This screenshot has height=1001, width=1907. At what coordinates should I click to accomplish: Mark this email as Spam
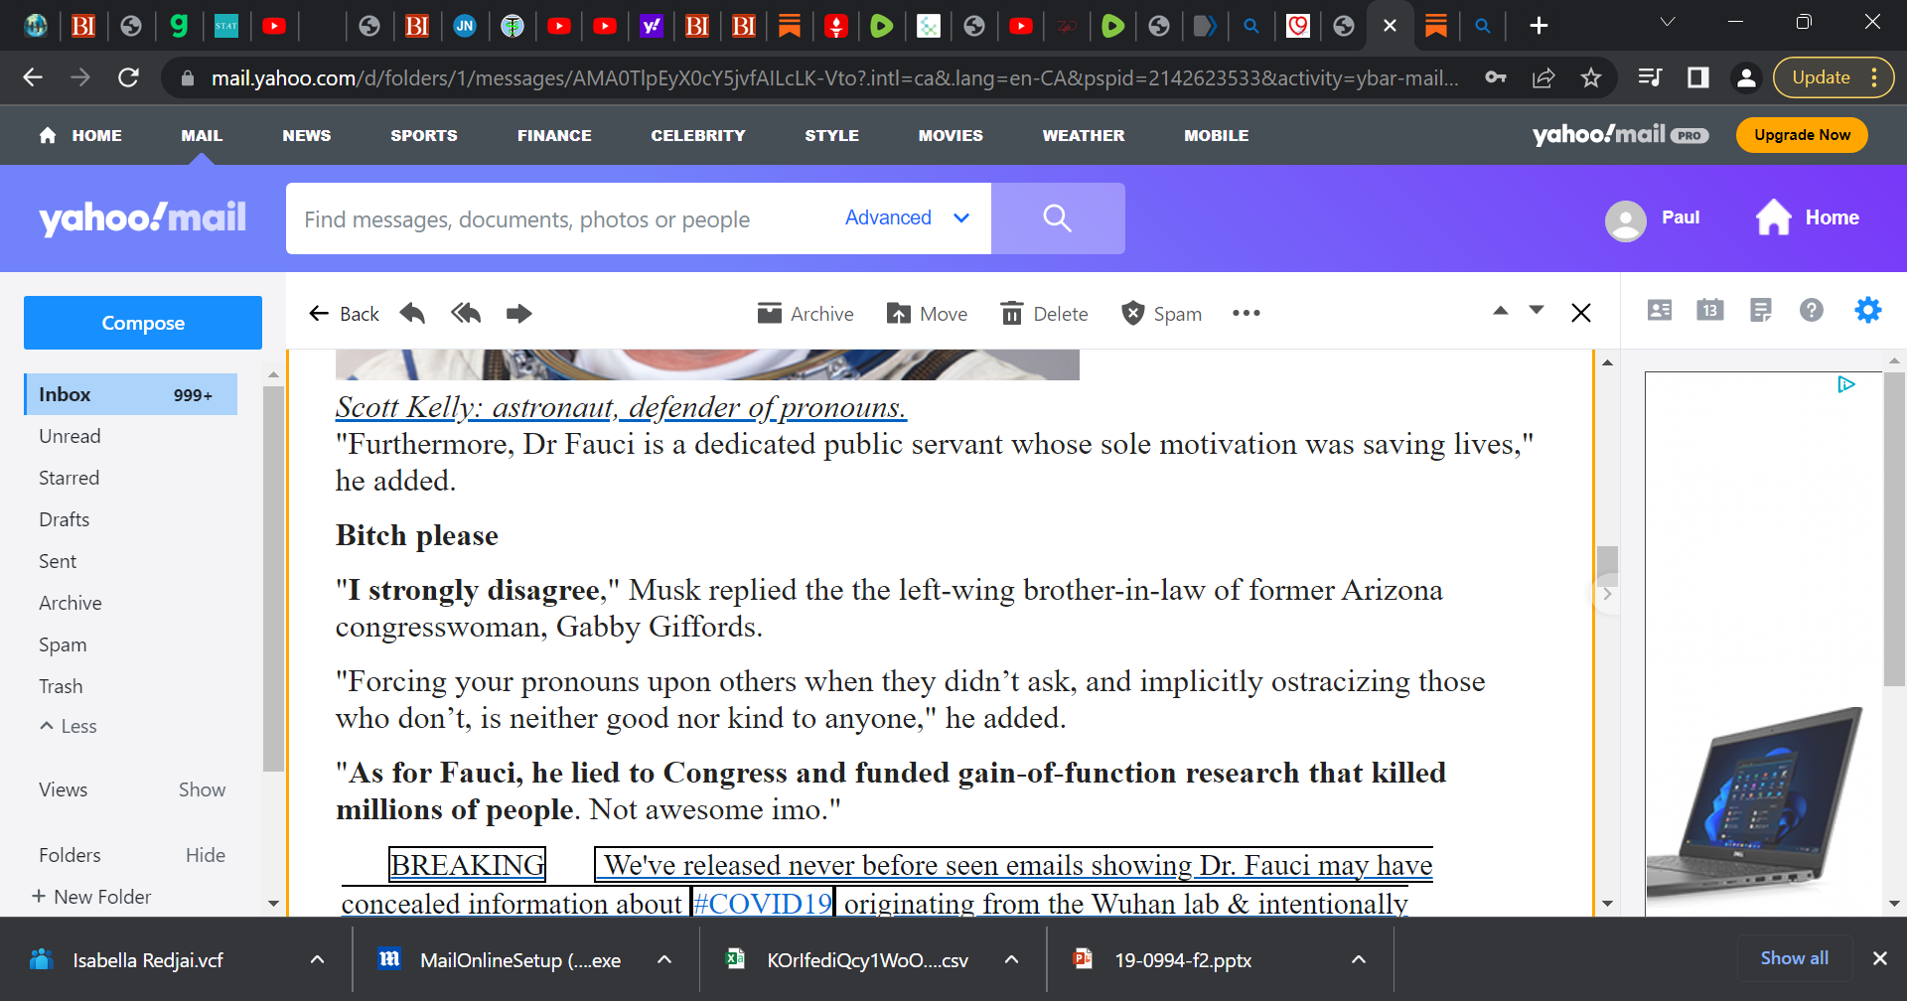pos(1161,314)
